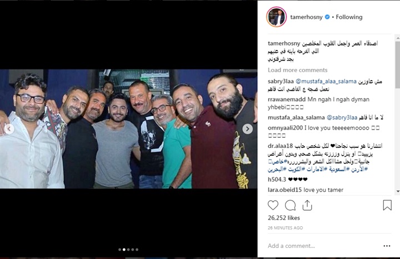This screenshot has width=400, height=259.
Task: Go to the next photo arrow
Action: click(x=247, y=129)
